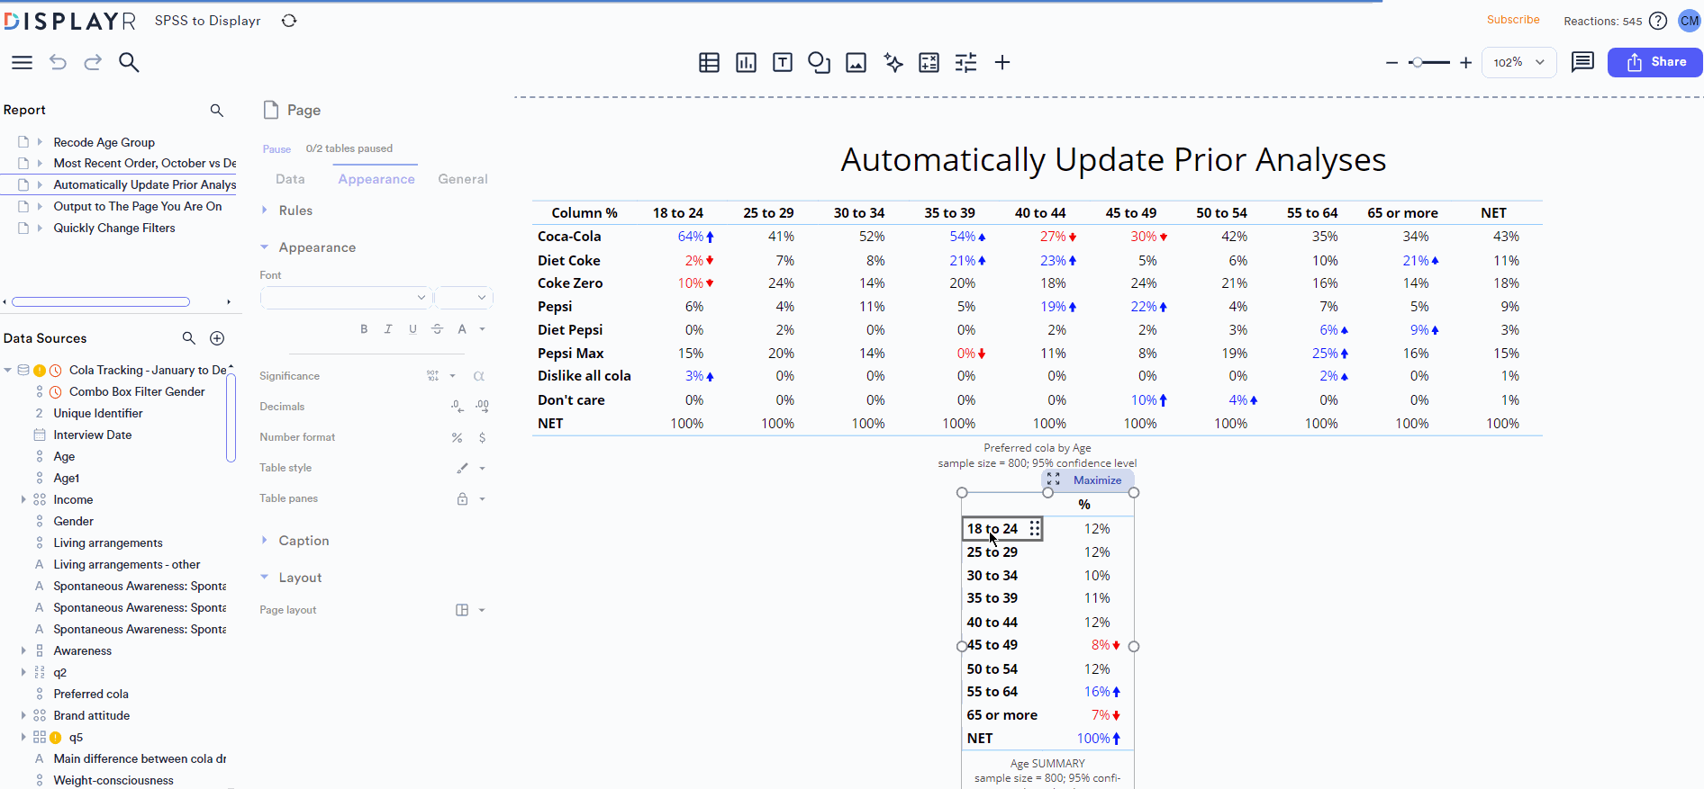This screenshot has width=1704, height=789.
Task: Toggle percent number format
Action: [x=457, y=438]
